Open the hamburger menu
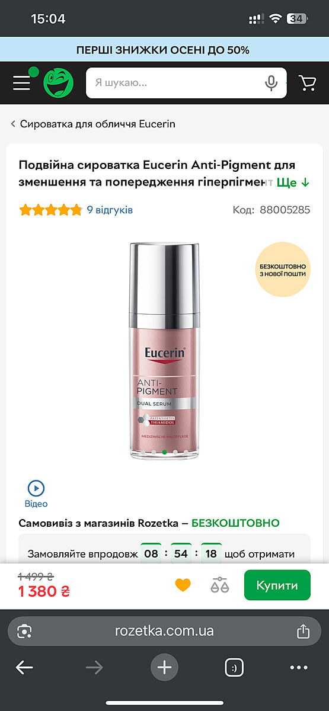Image resolution: width=329 pixels, height=711 pixels. tap(21, 83)
